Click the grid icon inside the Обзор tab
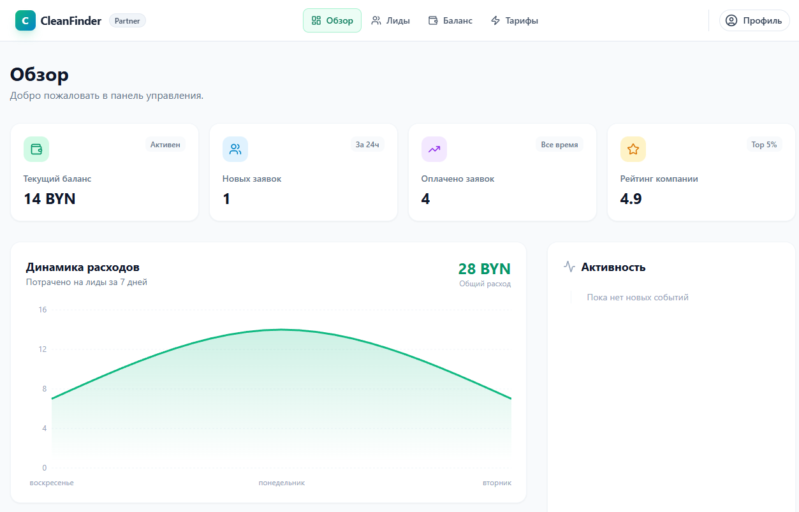The image size is (799, 512). pos(315,20)
